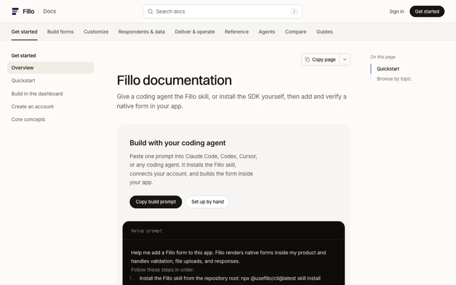Expand the Copy page dropdown arrow

point(345,60)
